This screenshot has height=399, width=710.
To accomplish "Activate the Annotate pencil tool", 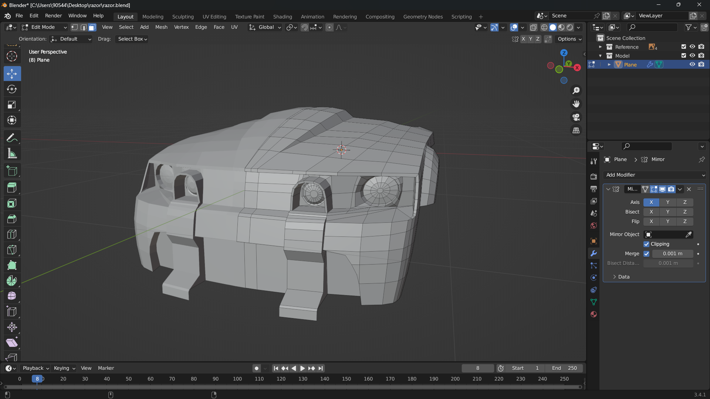I will click(12, 138).
